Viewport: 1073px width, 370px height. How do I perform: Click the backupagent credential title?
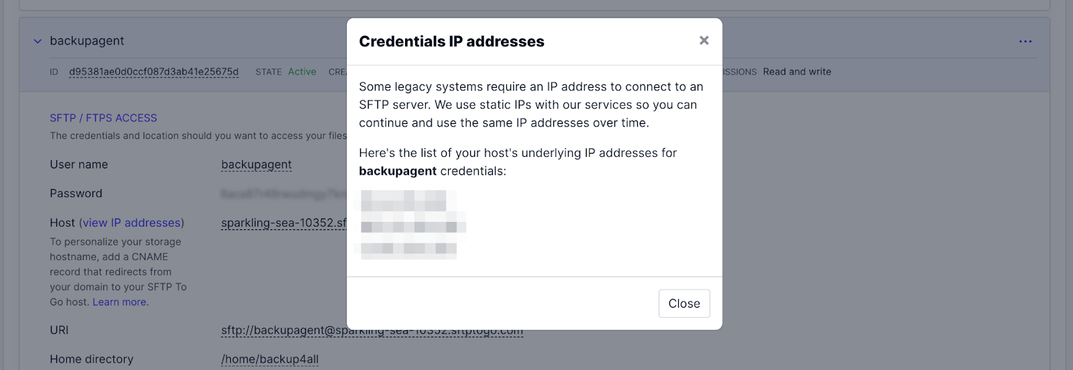87,41
